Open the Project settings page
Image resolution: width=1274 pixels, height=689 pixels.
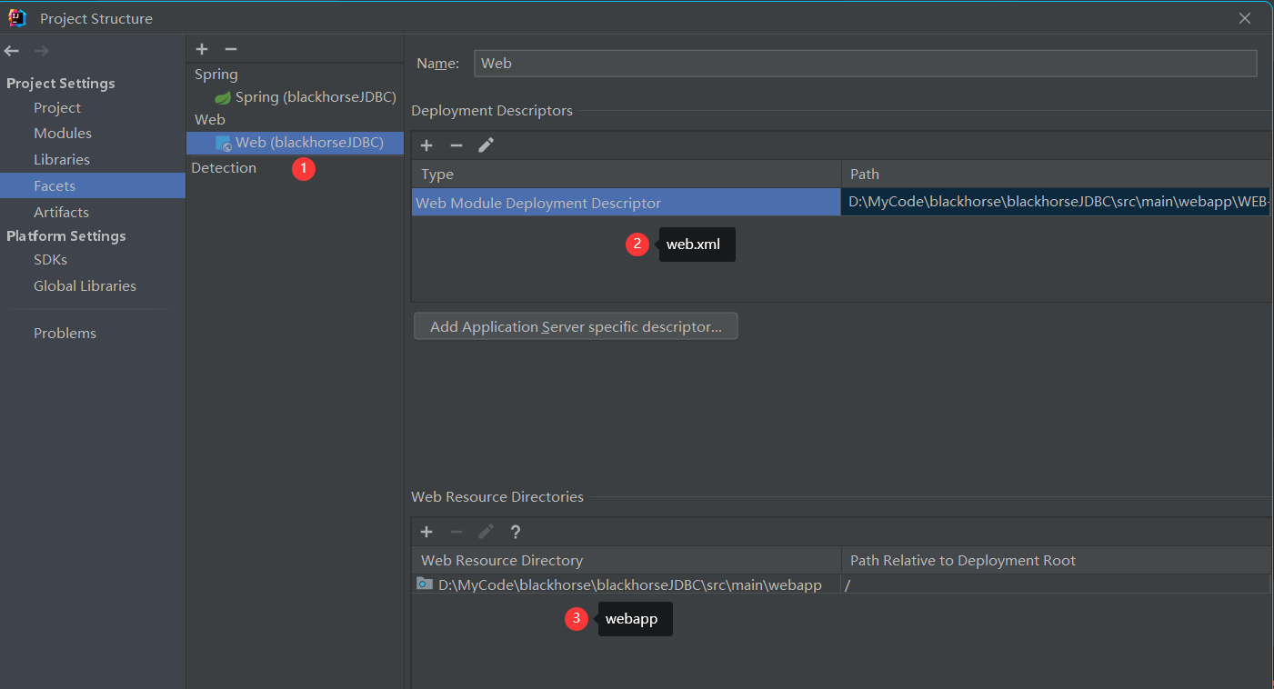tap(57, 108)
